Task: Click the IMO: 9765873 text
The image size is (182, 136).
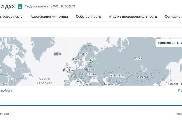Action: [x=63, y=6]
